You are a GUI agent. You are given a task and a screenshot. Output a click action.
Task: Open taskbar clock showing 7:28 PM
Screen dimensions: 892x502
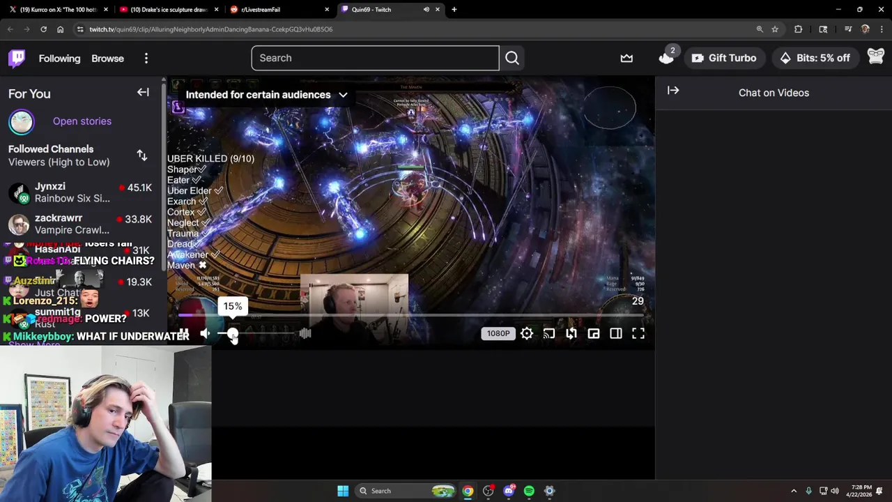(x=858, y=491)
